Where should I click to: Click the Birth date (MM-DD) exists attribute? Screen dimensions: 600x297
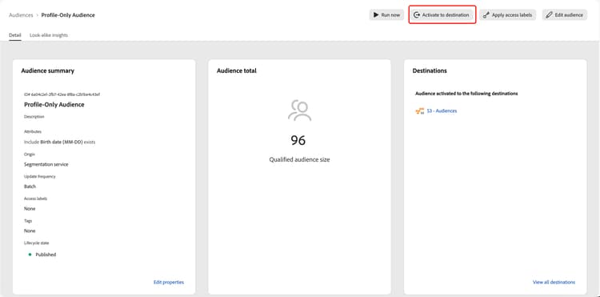60,142
